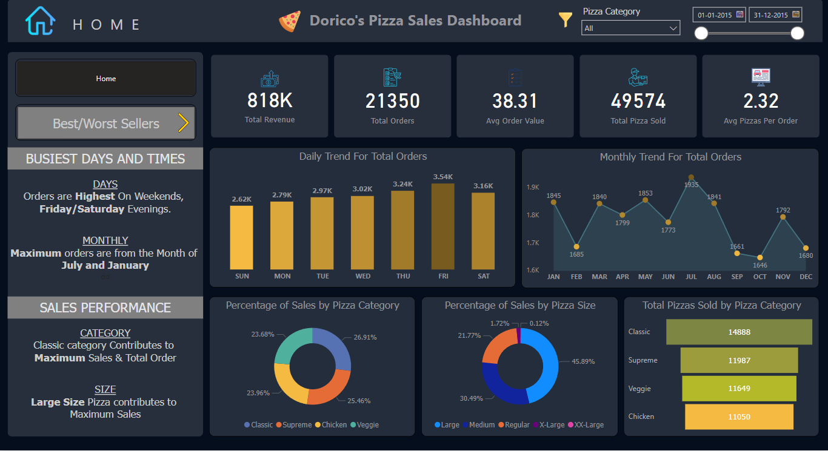Image resolution: width=828 pixels, height=451 pixels.
Task: Open the Best/Worst Sellers page
Action: click(x=105, y=123)
